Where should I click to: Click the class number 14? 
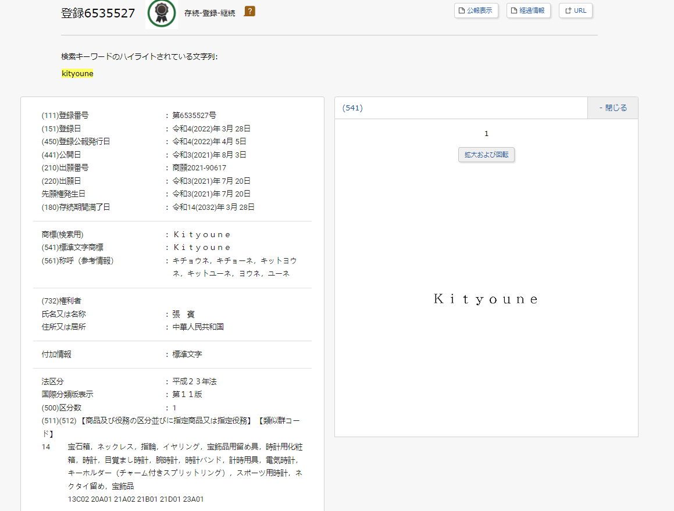click(46, 447)
